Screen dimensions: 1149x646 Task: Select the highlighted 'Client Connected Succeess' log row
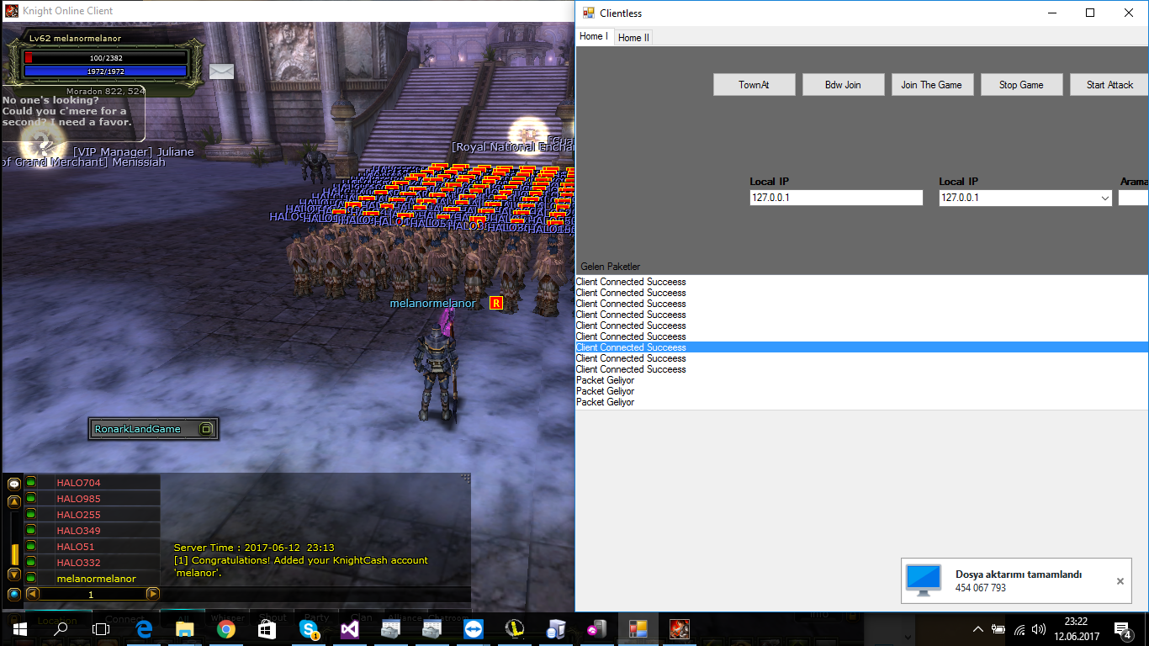(x=862, y=347)
